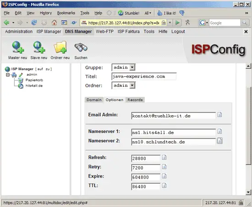The height and width of the screenshot is (207, 252).
Task: Click the stop loading icon
Action: pyautogui.click(x=44, y=22)
